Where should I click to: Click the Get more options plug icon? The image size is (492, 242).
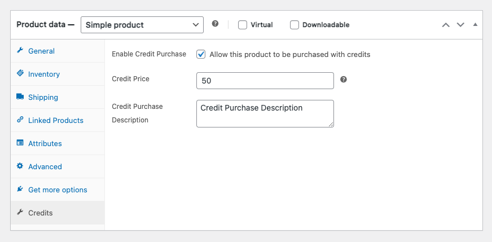point(20,190)
